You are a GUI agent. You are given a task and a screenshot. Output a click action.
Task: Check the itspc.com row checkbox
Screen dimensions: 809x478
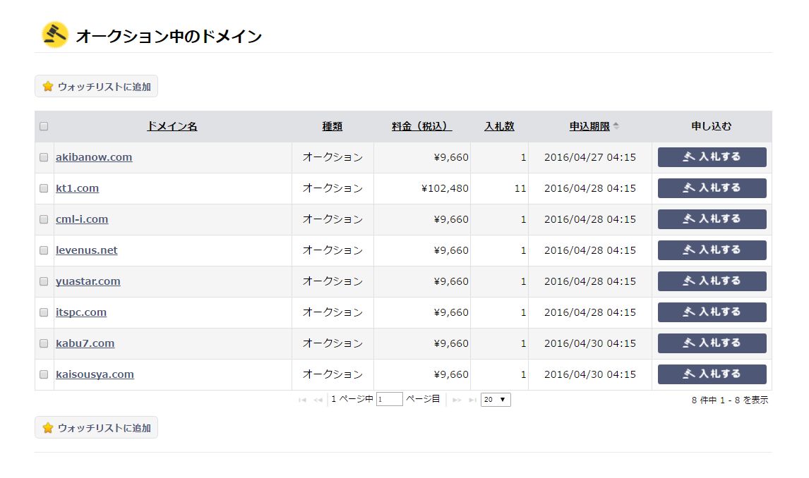pyautogui.click(x=44, y=312)
